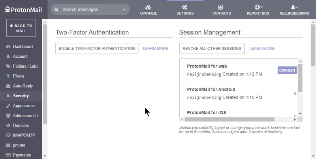Click main page scrollbar down arrow

point(313,156)
